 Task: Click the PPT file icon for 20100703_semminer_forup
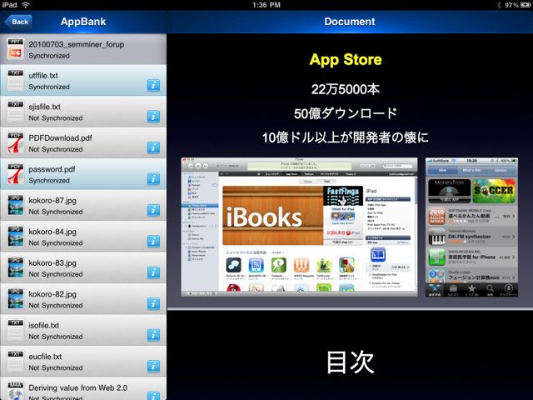[x=16, y=49]
